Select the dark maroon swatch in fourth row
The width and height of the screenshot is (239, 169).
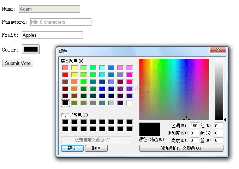click(65, 89)
